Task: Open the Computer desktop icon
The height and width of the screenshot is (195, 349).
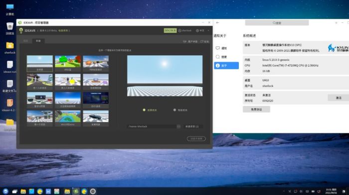Action: (10, 9)
